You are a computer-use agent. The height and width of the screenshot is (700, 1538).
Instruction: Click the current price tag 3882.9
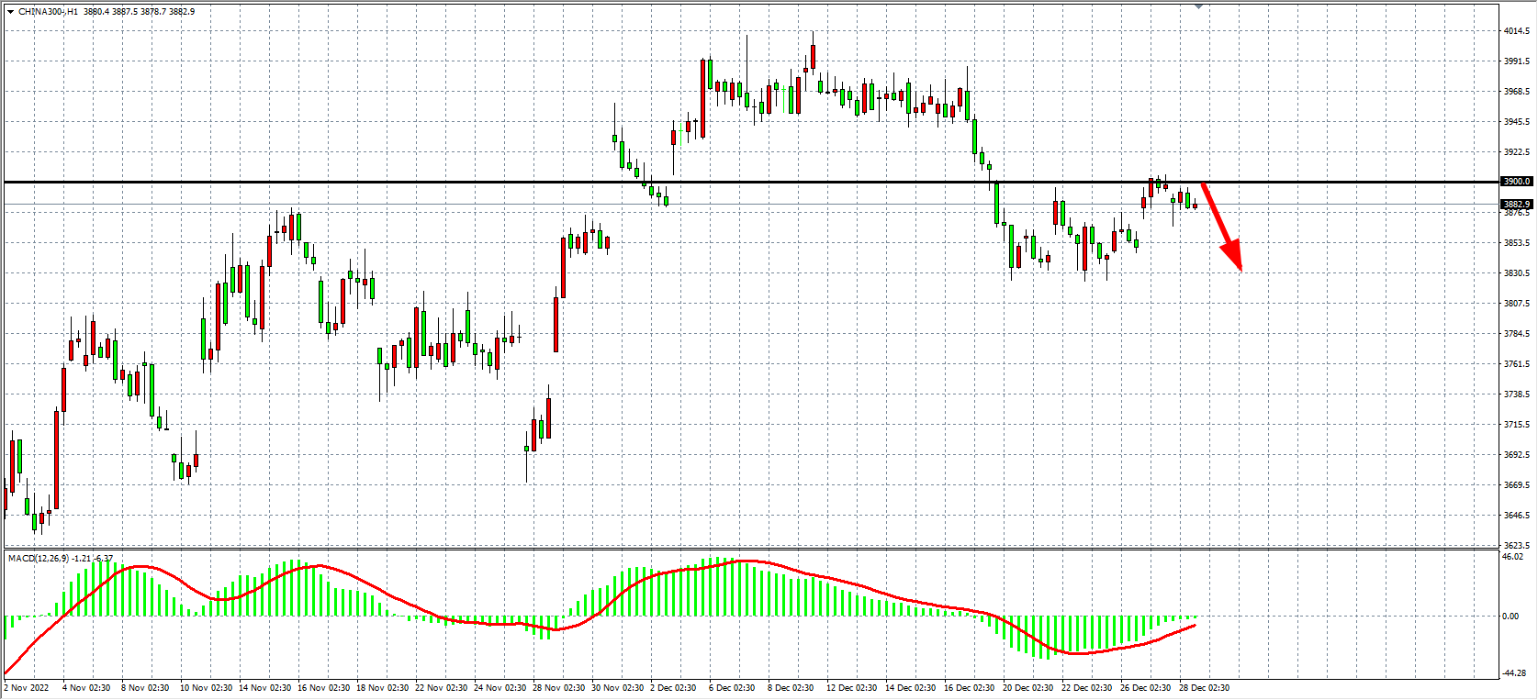pyautogui.click(x=1516, y=204)
